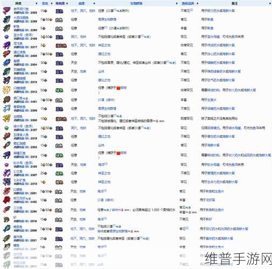Image resolution: width=272 pixels, height=269 pixels.
Task: Click the purple Chaos Fish icon, ID 2317
Action: pos(6,45)
